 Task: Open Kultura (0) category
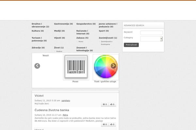[38, 31]
